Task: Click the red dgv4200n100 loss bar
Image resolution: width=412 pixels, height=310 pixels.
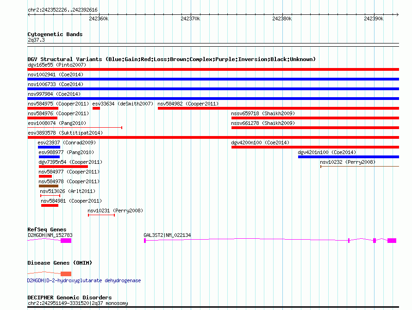Action: point(315,147)
